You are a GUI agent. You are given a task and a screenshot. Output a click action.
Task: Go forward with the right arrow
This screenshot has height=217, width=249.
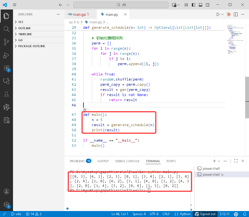[68, 5]
